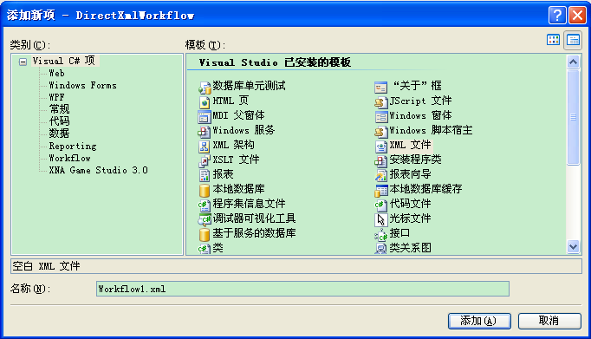
Task: Click the template list scroll up arrow
Action: [574, 62]
